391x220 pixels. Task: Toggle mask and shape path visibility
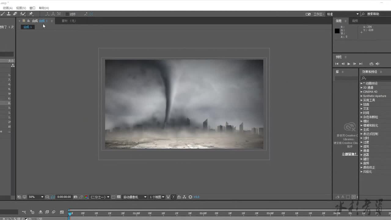[53, 197]
